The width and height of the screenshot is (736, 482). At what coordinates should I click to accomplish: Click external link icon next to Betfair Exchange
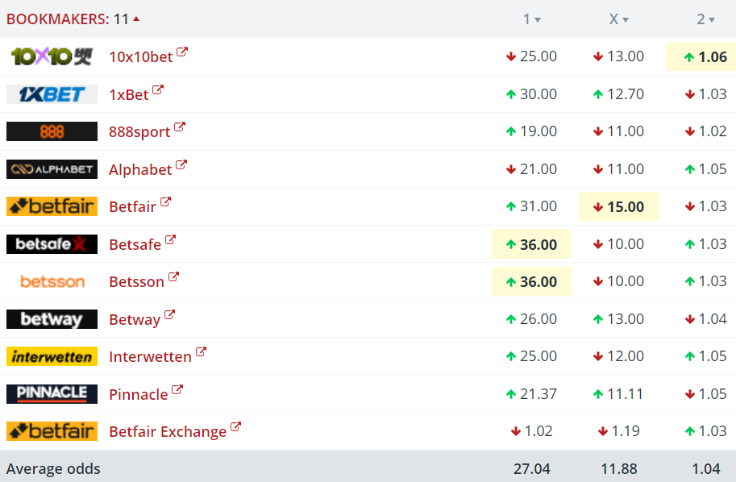pos(235,426)
